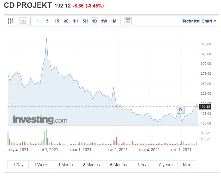The width and height of the screenshot is (221, 177).
Task: Click the 192.12 current price label
Action: [205, 107]
